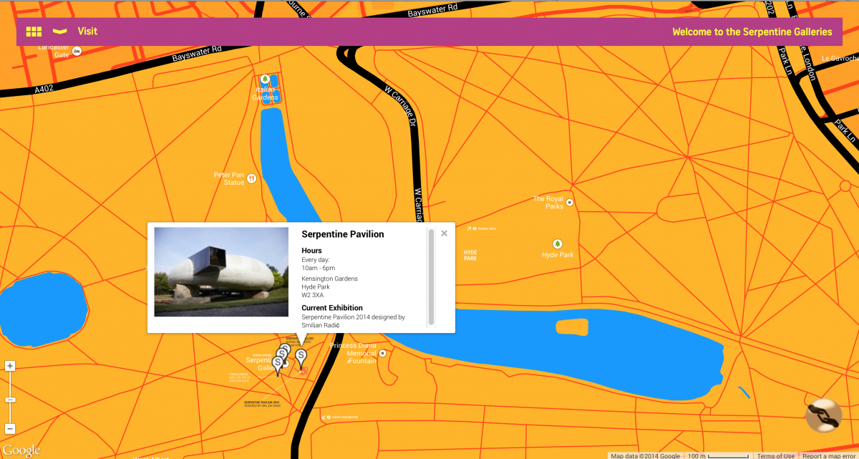Click the Serpentine Pavilion photo thumbnail
This screenshot has height=459, width=859.
[221, 271]
